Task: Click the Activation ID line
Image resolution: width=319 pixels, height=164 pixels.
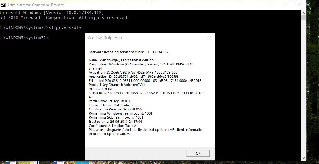Action: coord(133,72)
